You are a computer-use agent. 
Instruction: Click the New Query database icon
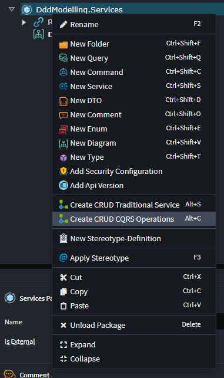click(63, 58)
